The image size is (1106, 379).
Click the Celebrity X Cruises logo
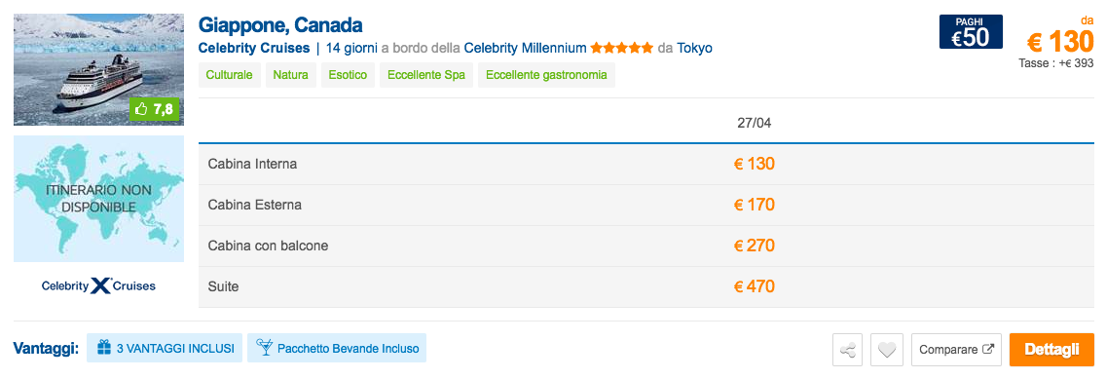(x=98, y=285)
